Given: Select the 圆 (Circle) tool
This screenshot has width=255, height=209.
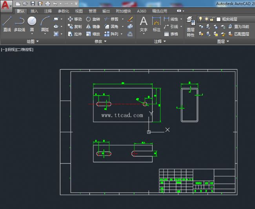Looking at the screenshot, I should [x=32, y=23].
